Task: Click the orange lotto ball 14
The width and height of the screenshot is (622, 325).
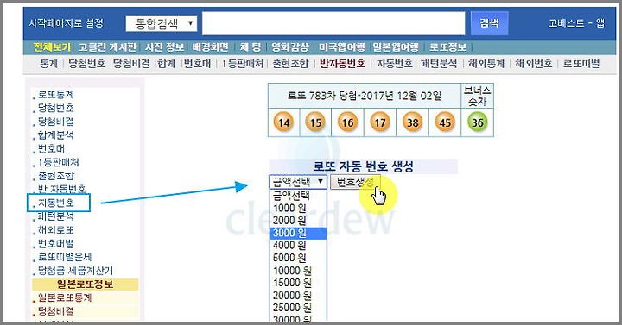Action: pyautogui.click(x=283, y=122)
